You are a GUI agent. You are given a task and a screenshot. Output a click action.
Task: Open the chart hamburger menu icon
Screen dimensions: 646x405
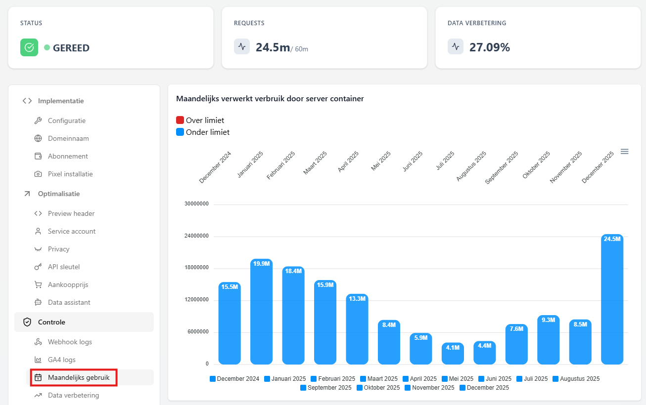coord(624,152)
